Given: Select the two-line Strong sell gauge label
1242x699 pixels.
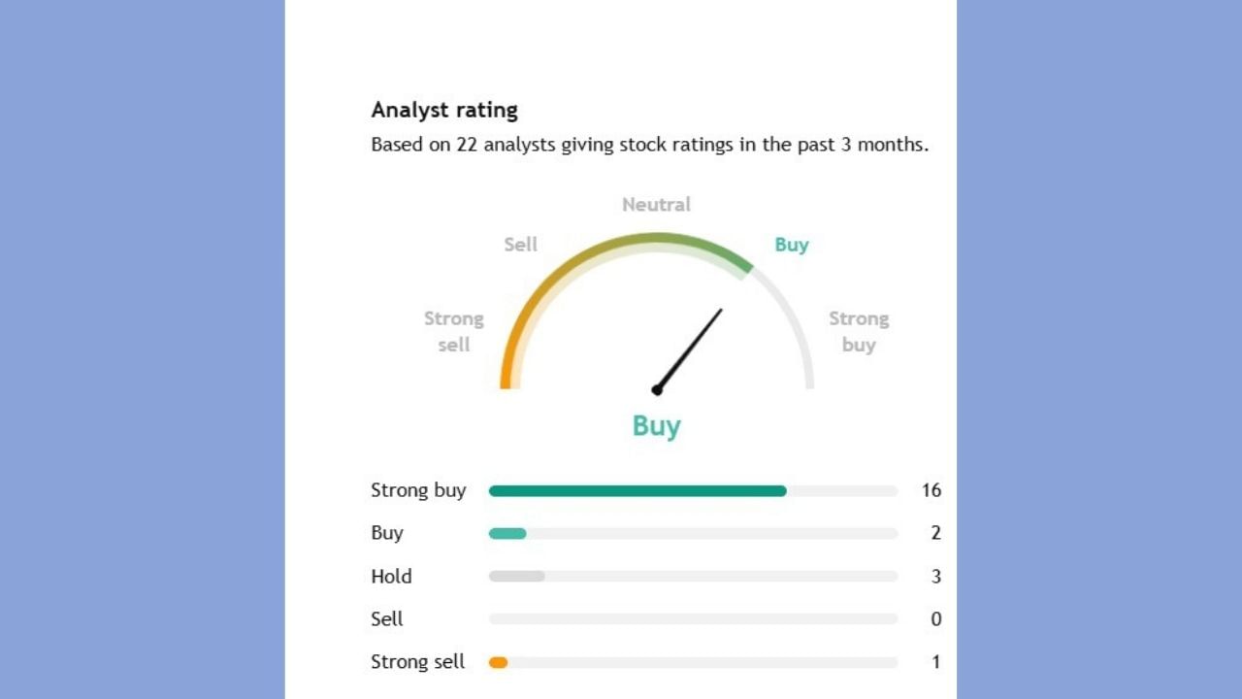Looking at the screenshot, I should [x=453, y=331].
